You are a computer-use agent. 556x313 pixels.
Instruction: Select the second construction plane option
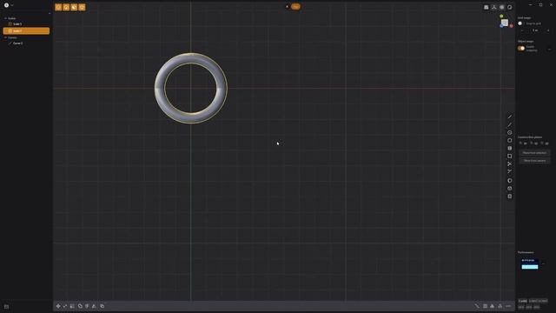pyautogui.click(x=533, y=143)
